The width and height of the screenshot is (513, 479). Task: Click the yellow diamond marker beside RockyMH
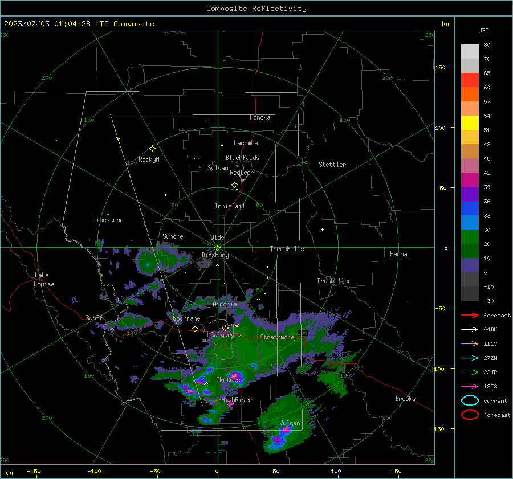152,149
